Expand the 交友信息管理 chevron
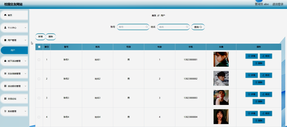Image resolution: width=287 pixels, height=127 pixels. 26,74
